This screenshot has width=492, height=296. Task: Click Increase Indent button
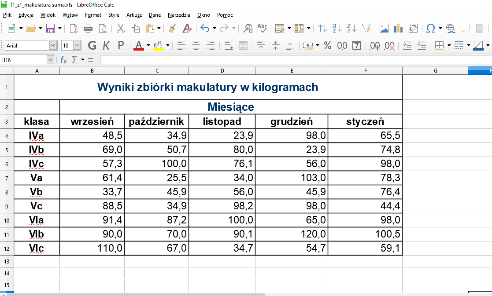[407, 46]
